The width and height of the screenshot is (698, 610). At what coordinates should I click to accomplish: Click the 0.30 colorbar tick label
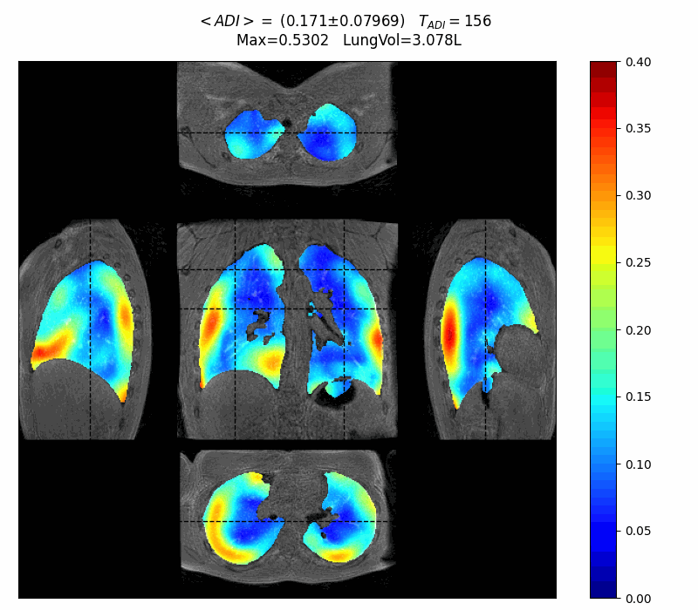click(x=638, y=196)
